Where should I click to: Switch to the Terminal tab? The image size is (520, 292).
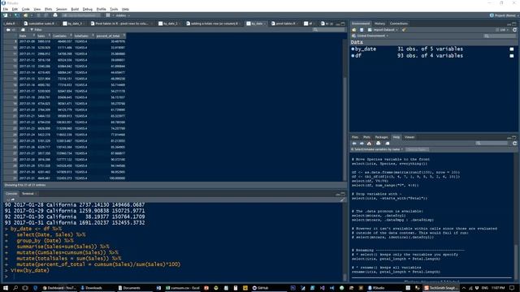[x=28, y=194]
